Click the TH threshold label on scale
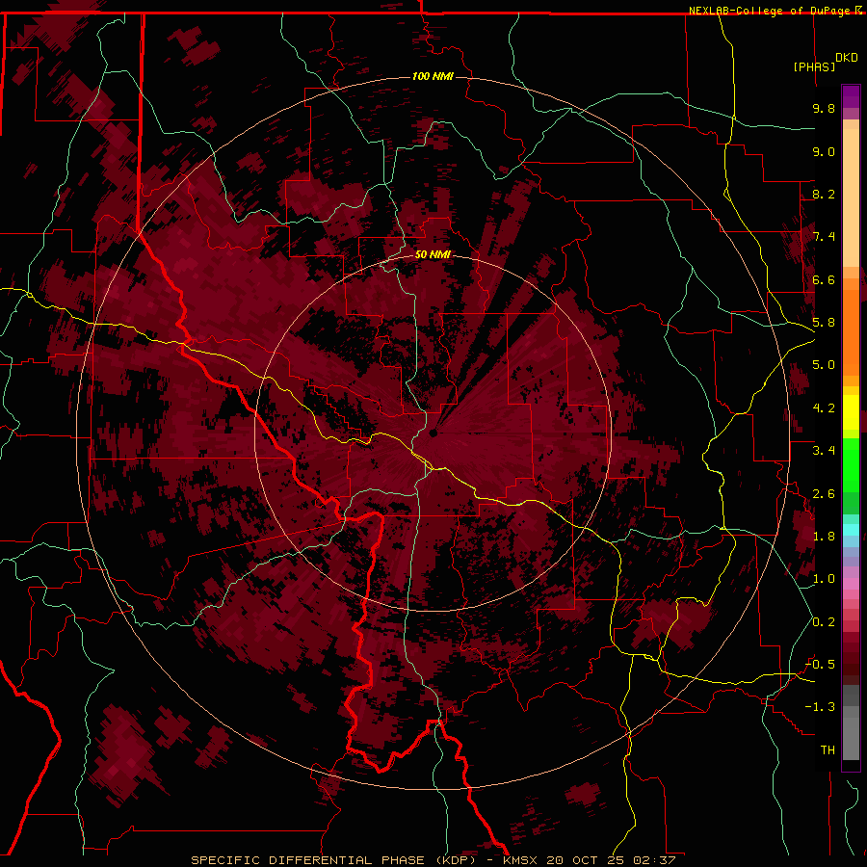The height and width of the screenshot is (867, 867). [828, 750]
